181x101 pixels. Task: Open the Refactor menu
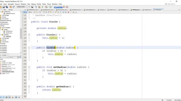pos(23,4)
